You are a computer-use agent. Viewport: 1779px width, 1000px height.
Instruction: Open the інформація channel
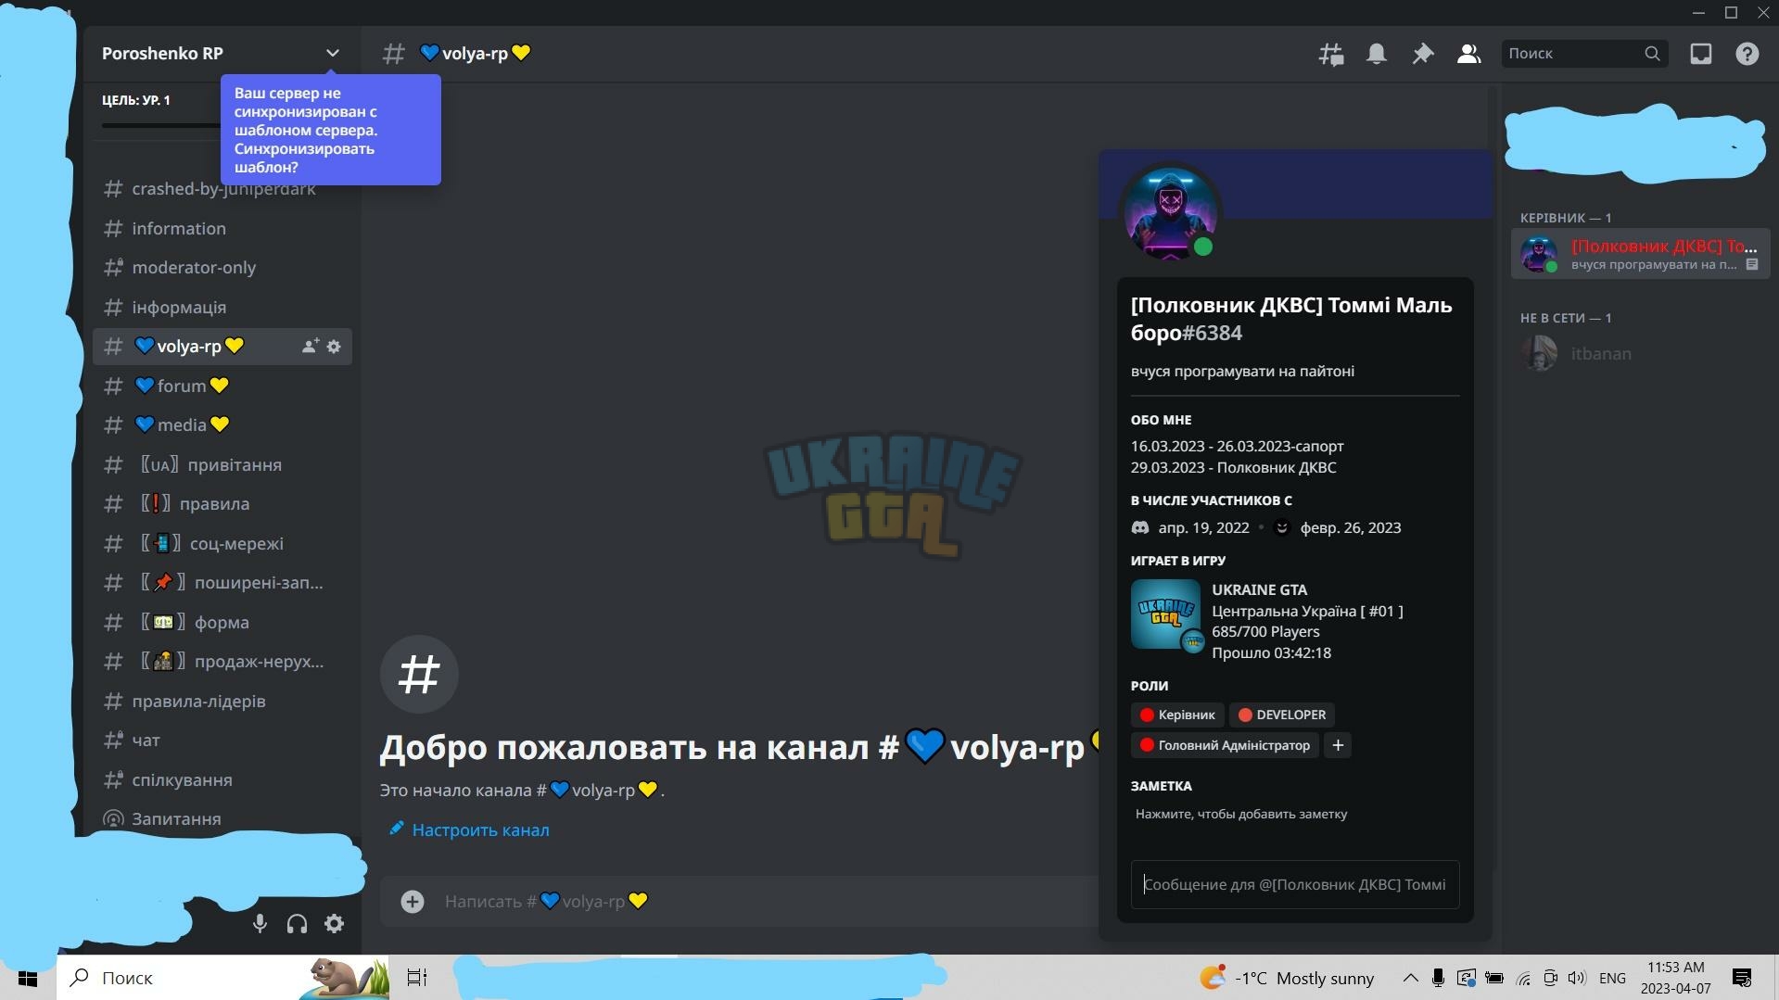pyautogui.click(x=222, y=307)
